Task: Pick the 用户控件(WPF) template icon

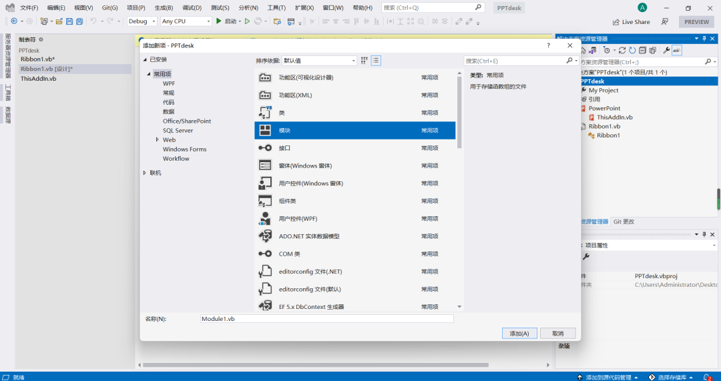Action: pos(264,218)
